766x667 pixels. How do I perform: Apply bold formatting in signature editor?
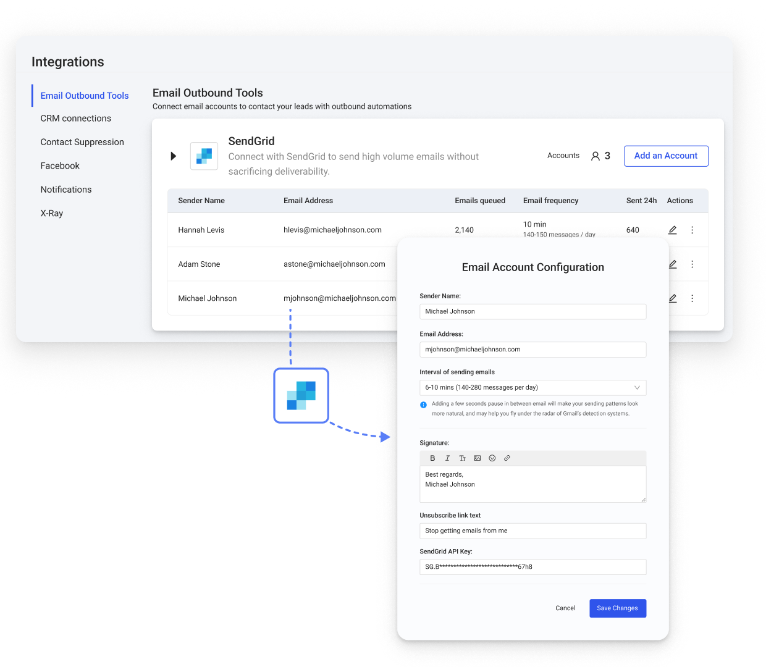[432, 458]
